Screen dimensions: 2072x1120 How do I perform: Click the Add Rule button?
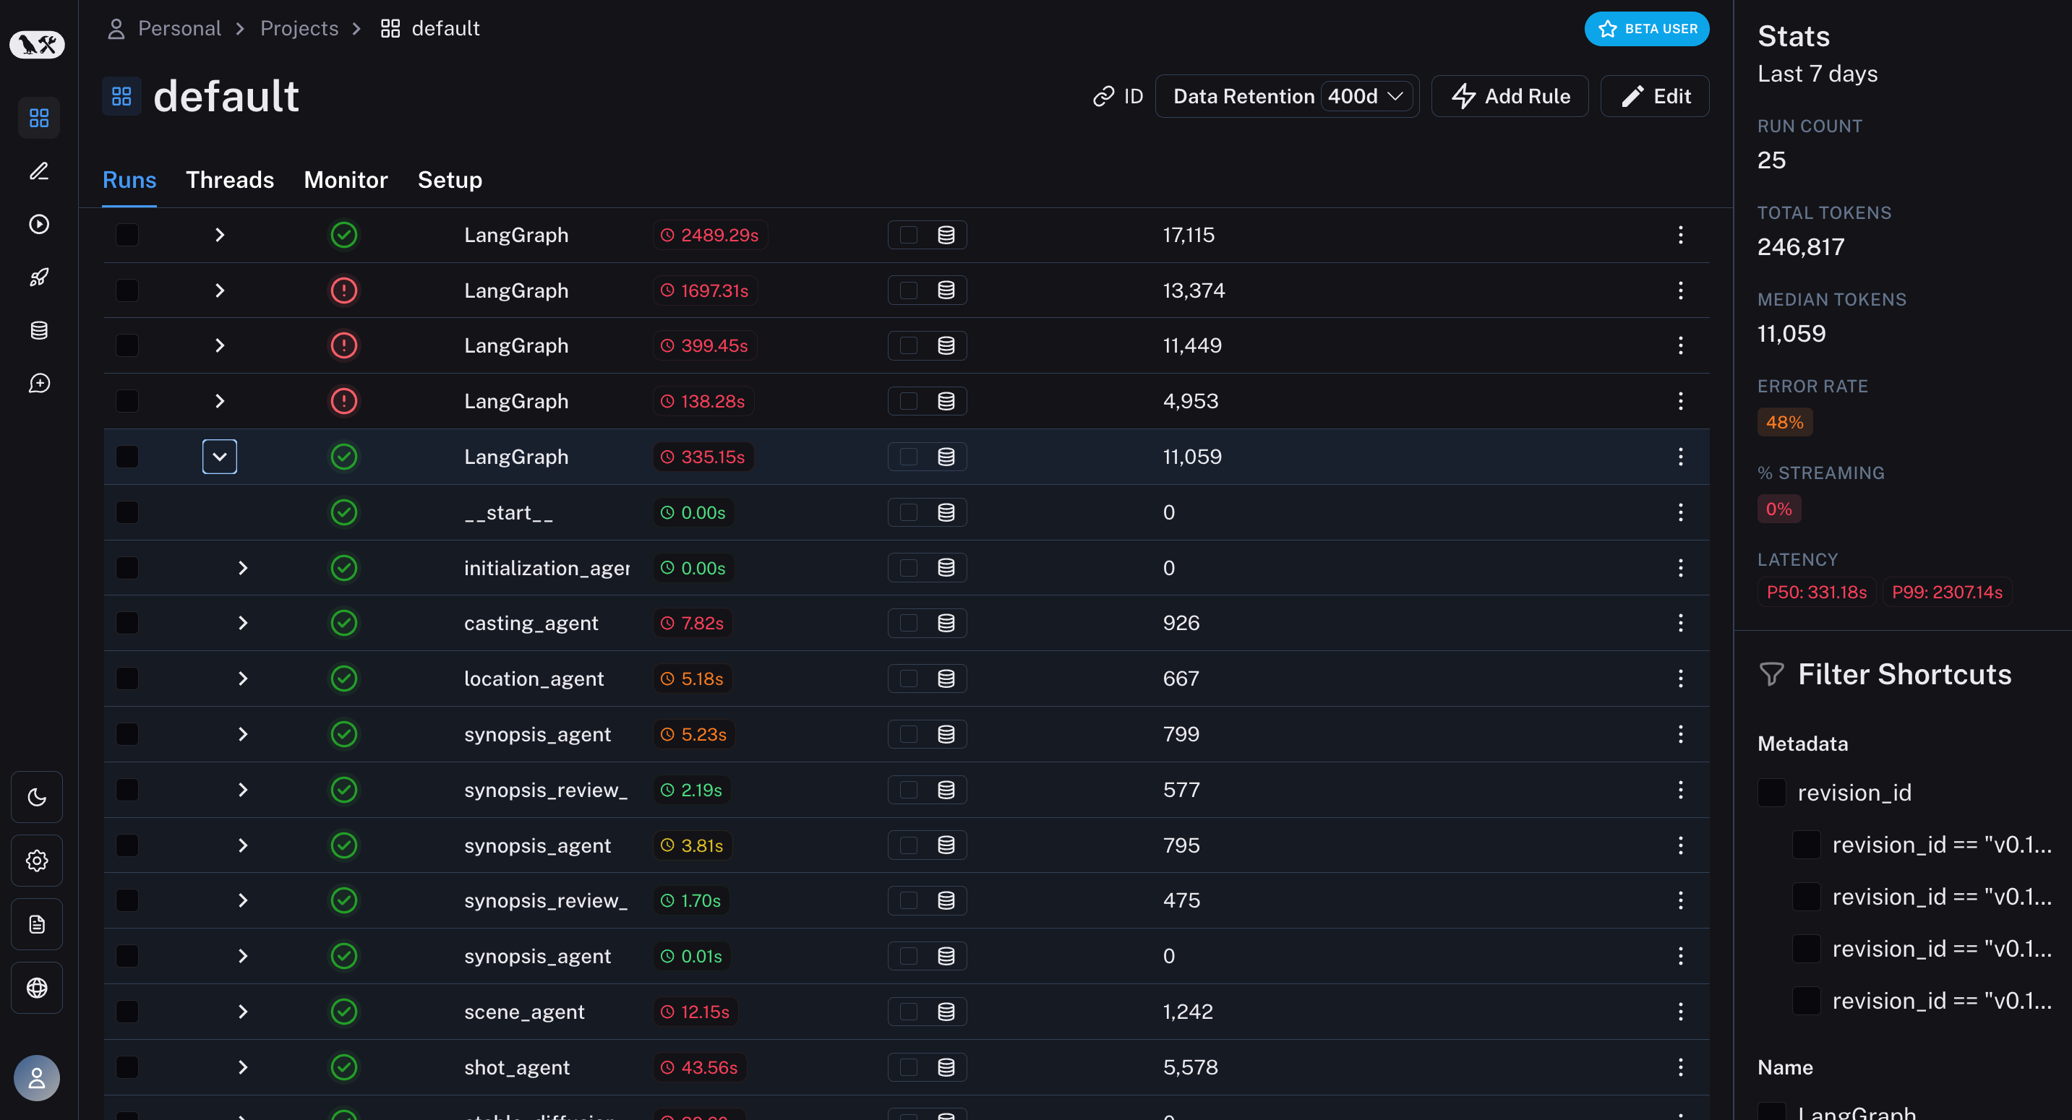point(1510,97)
